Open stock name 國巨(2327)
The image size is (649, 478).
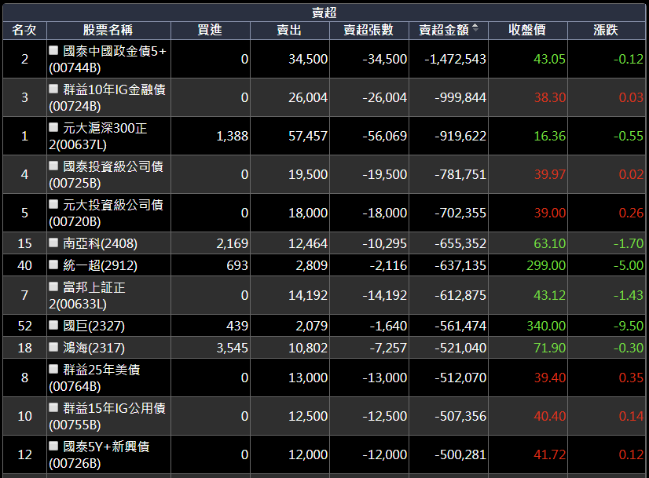tap(94, 326)
